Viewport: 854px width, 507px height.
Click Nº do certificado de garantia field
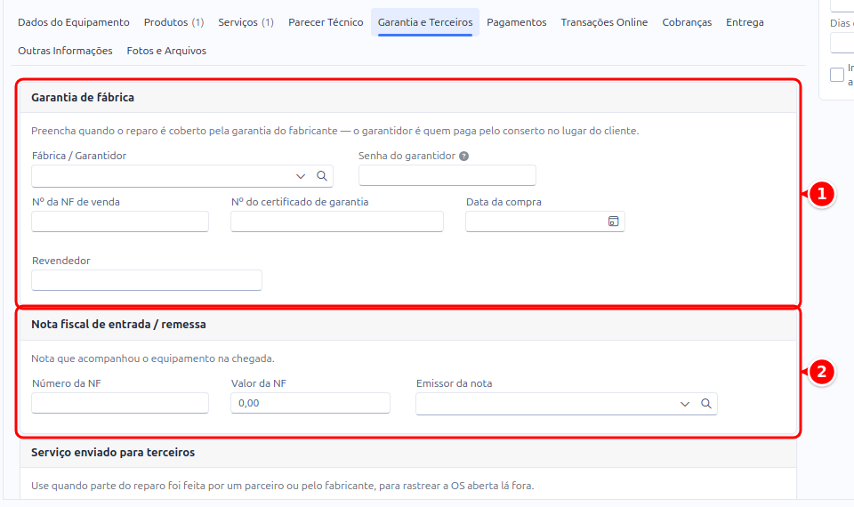[x=336, y=221]
